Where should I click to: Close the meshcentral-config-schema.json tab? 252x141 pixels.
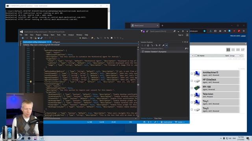50,42
